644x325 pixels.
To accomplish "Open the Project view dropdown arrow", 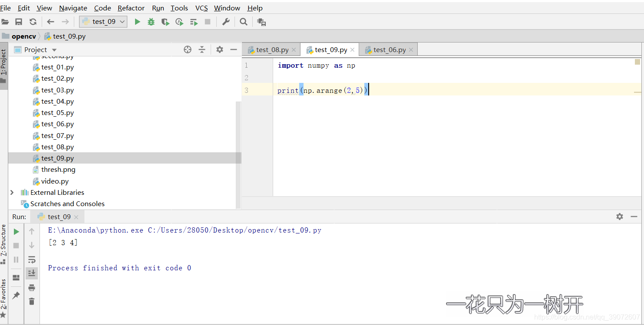I will tap(54, 50).
